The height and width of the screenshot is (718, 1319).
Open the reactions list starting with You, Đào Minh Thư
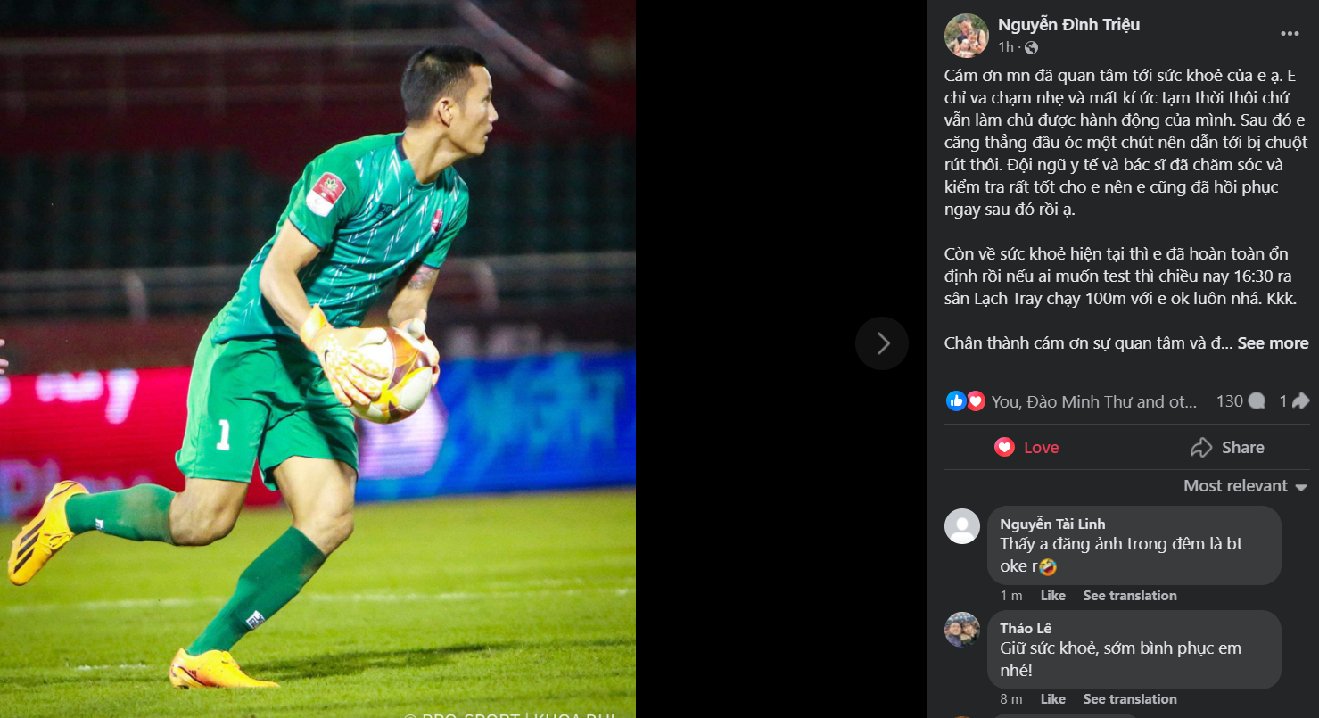point(1093,402)
